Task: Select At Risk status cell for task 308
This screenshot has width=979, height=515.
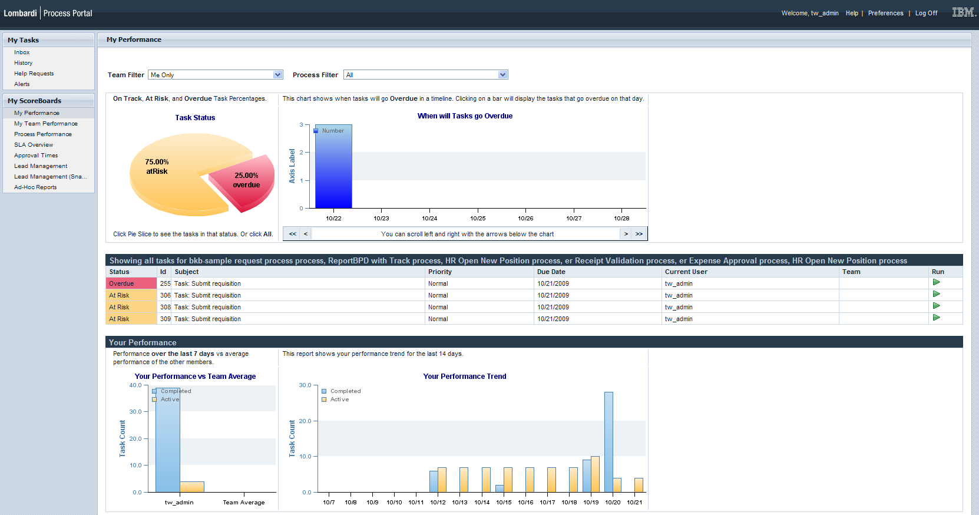Action: 131,307
